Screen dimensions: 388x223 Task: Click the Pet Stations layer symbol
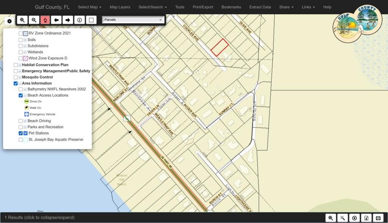tap(25, 133)
